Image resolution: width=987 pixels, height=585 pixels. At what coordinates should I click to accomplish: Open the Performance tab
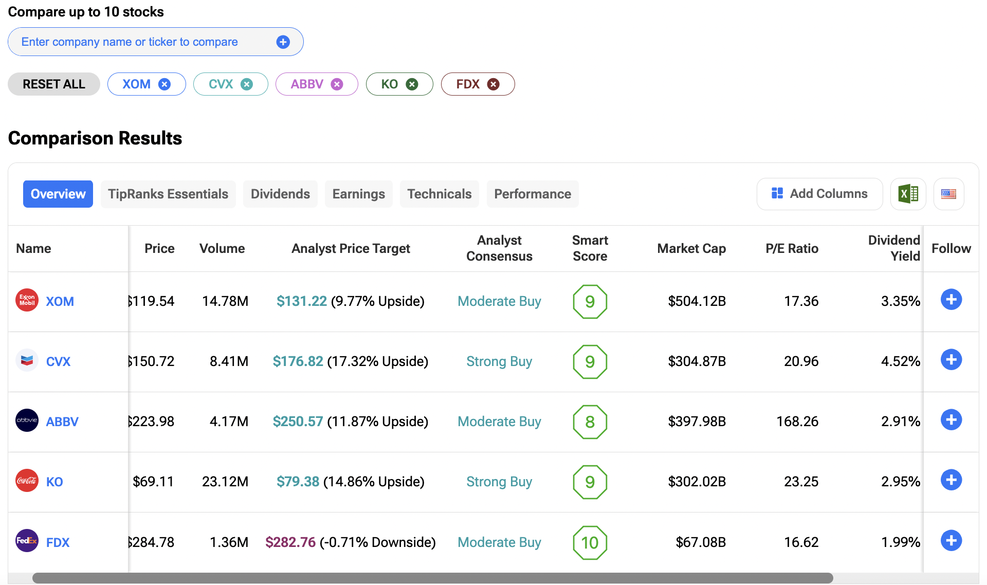click(533, 194)
